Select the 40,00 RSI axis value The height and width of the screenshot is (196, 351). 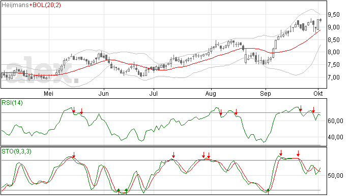[335, 137]
